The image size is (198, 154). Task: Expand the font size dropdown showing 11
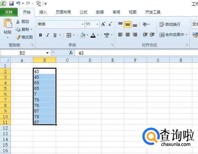[97, 24]
